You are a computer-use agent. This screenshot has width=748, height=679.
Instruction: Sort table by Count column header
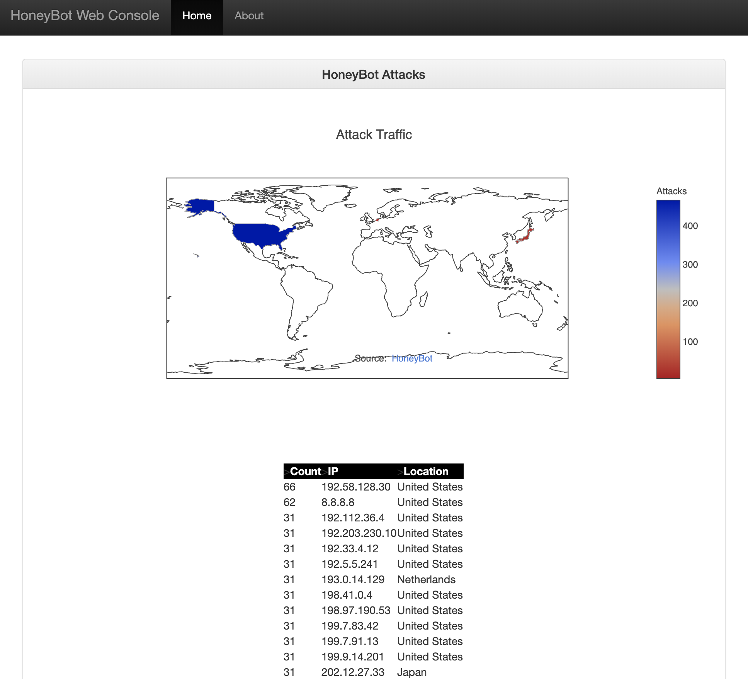pos(305,471)
